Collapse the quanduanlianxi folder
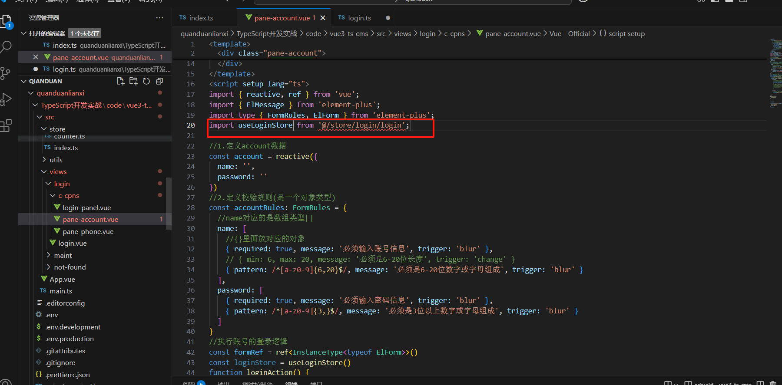Screen dimensions: 782x385 [x=31, y=93]
